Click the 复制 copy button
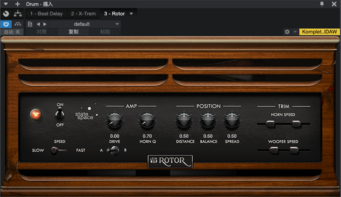 (73, 32)
